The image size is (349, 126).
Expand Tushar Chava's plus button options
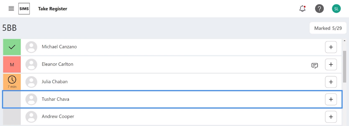pos(331,100)
